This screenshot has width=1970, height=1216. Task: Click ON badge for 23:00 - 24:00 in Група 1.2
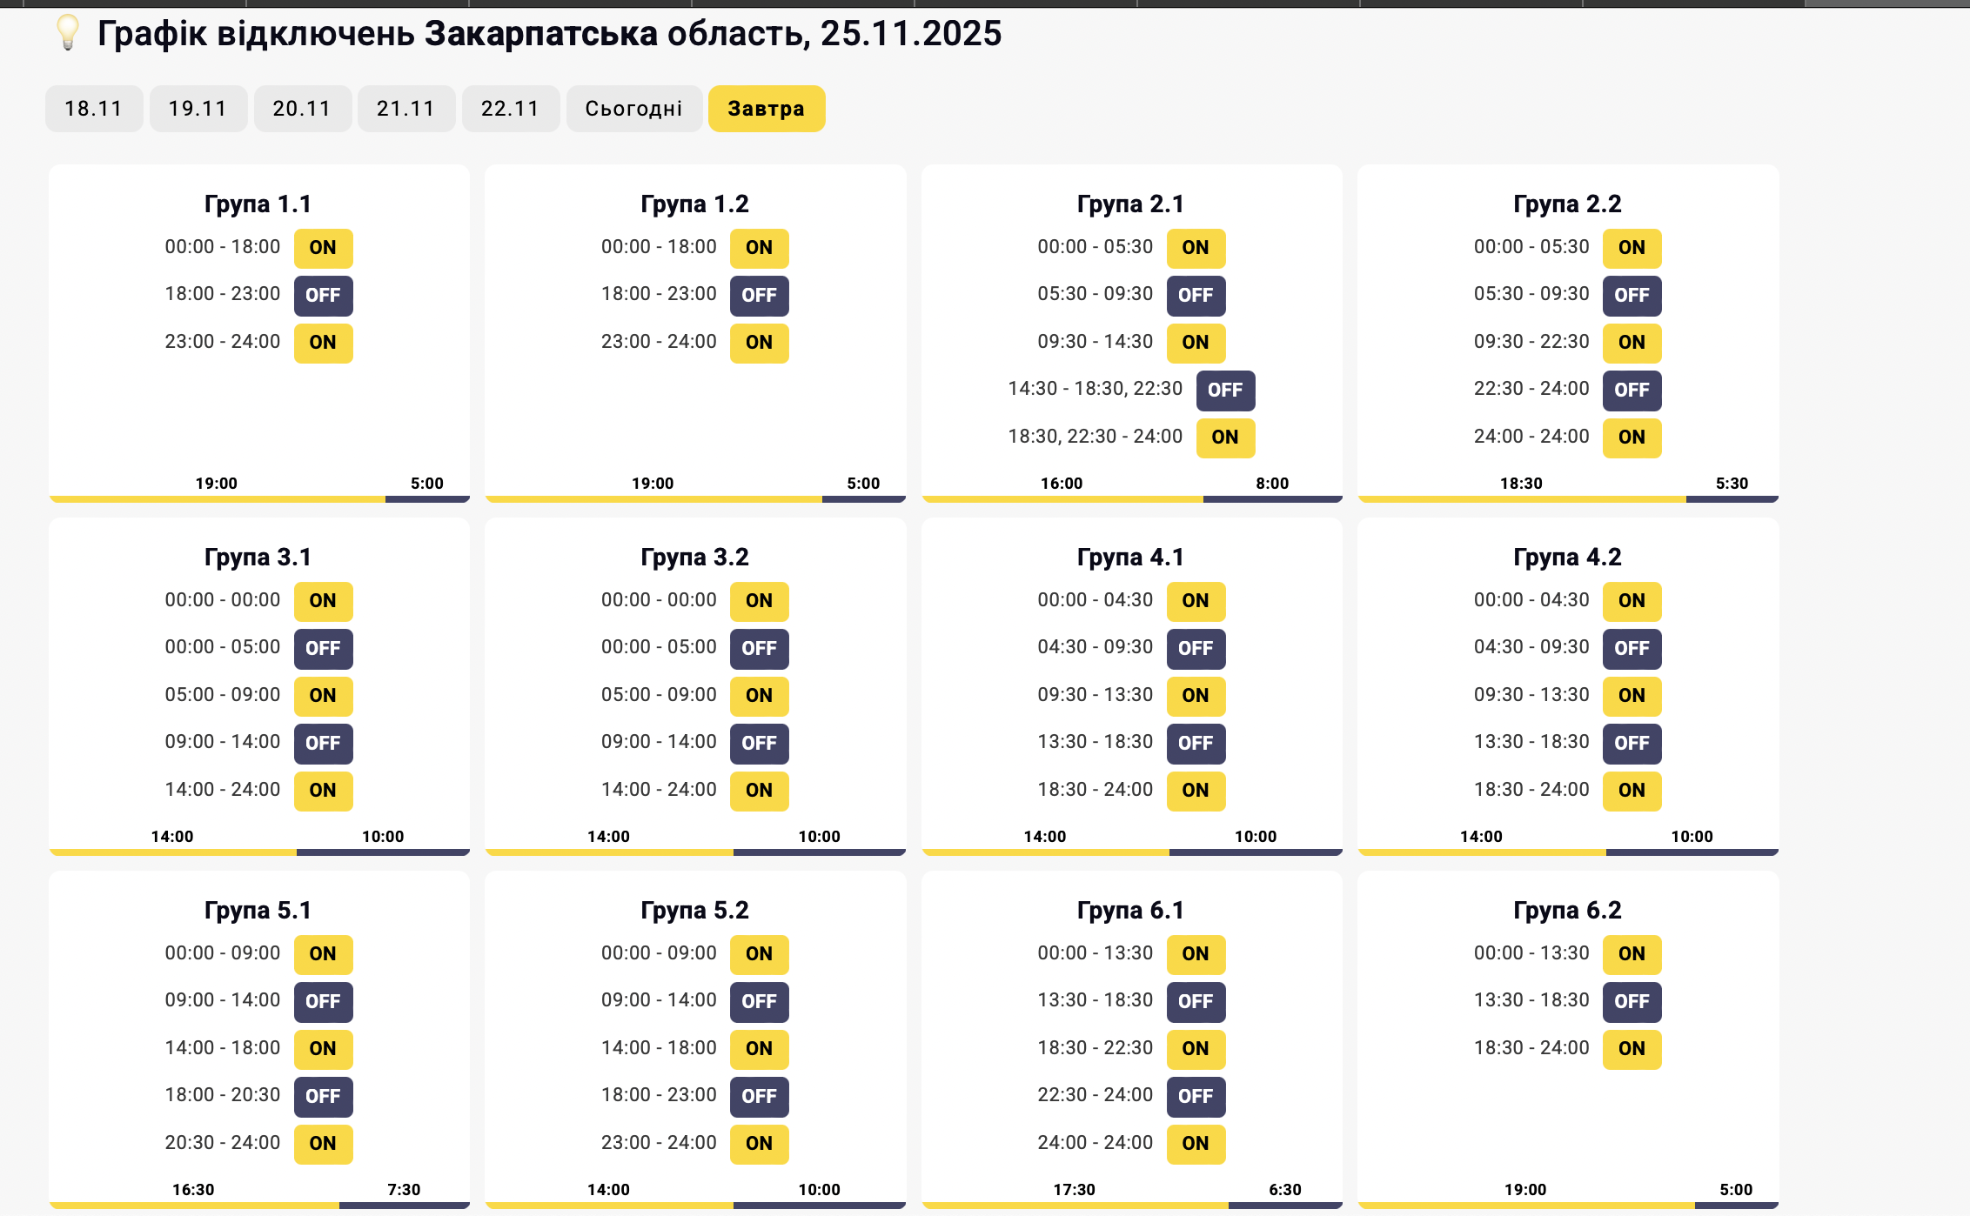(x=759, y=343)
